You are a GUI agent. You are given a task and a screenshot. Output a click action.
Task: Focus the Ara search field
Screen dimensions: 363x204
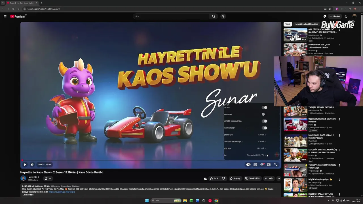tap(171, 16)
